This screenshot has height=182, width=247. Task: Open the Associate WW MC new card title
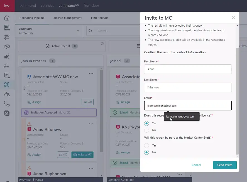point(56,77)
